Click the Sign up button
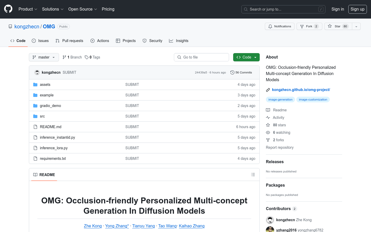This screenshot has width=371, height=232. 358,9
